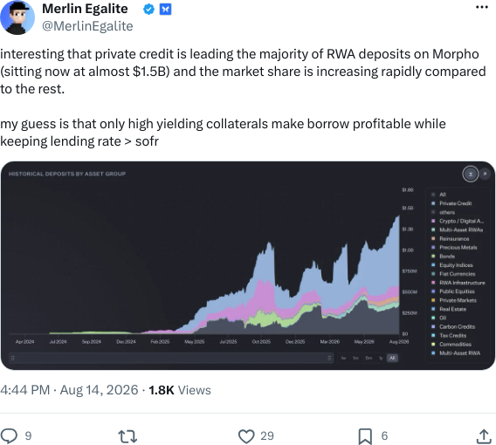The image size is (496, 445).
Task: Expand the chart with arrow icon
Action: tap(485, 174)
